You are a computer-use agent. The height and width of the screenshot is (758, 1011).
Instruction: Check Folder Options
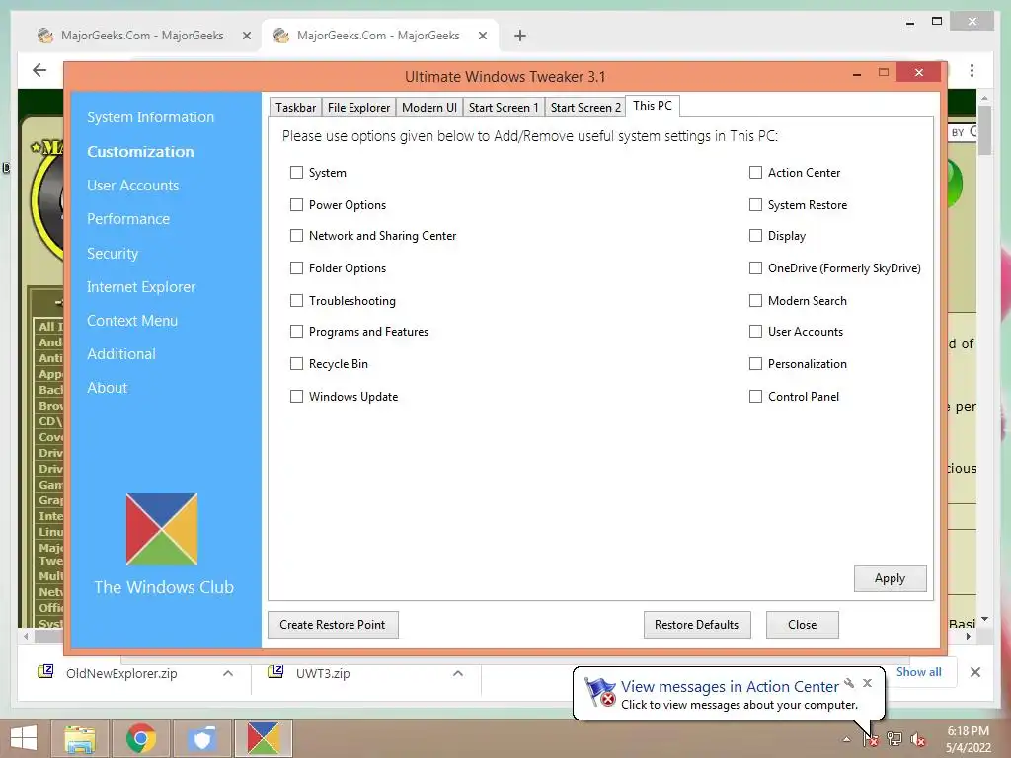point(296,268)
